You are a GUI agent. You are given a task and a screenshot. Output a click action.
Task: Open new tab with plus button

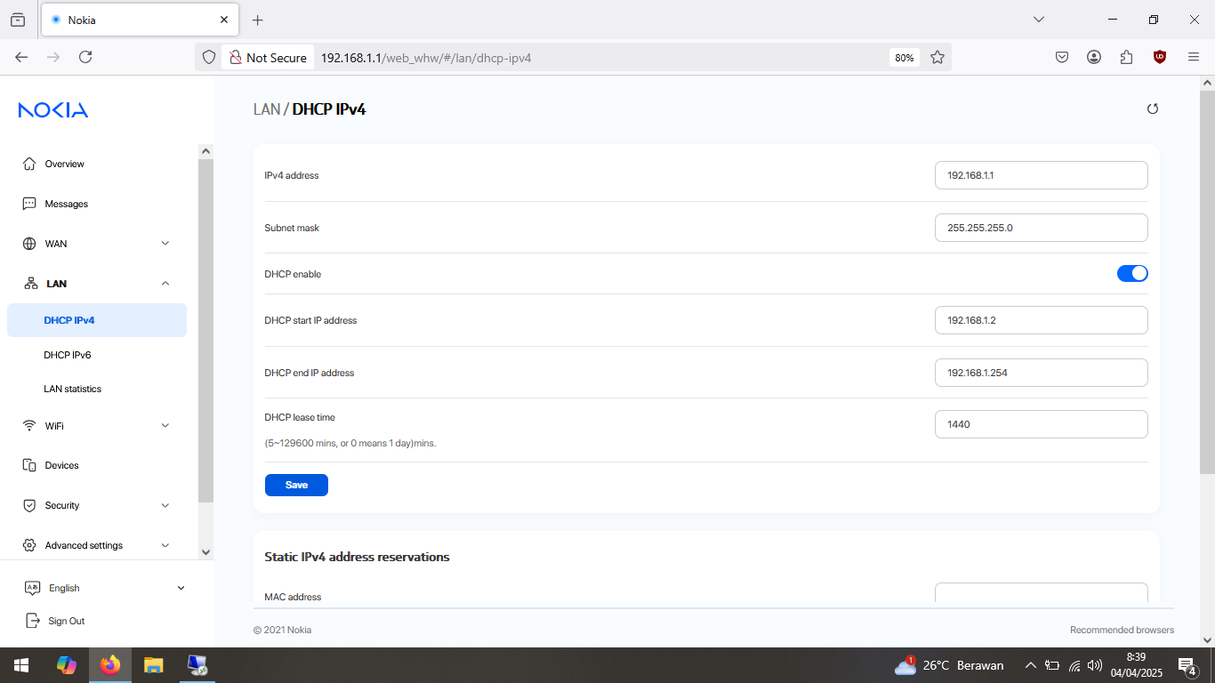[x=258, y=20]
